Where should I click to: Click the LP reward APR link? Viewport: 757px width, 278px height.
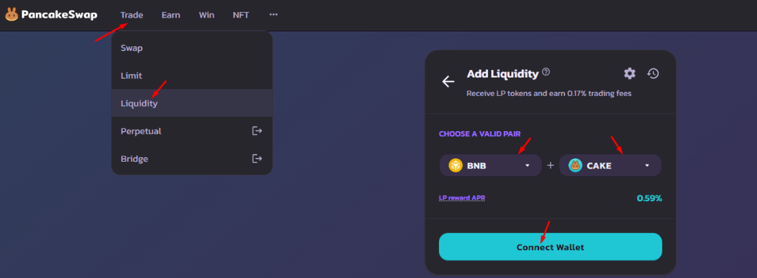tap(462, 198)
